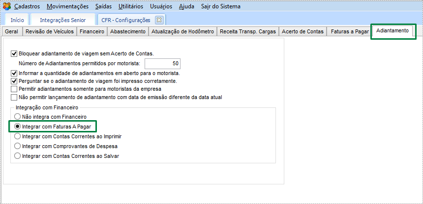Open the Cadastros menu
Viewport: 423px width, 204px height.
pos(27,6)
